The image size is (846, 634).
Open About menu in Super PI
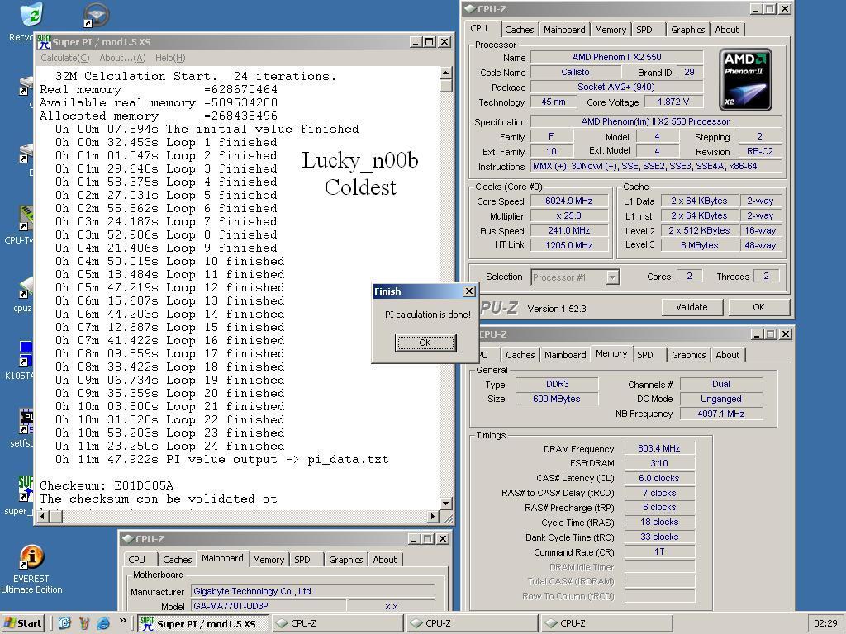pyautogui.click(x=122, y=58)
